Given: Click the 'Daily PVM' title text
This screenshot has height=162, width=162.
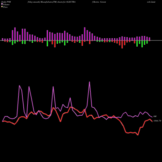Looking at the screenshot, I should coord(6,2).
